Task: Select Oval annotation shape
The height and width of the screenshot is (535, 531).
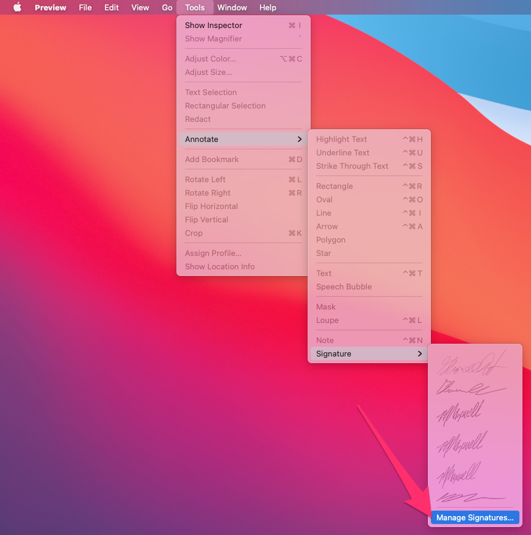Action: click(369, 200)
